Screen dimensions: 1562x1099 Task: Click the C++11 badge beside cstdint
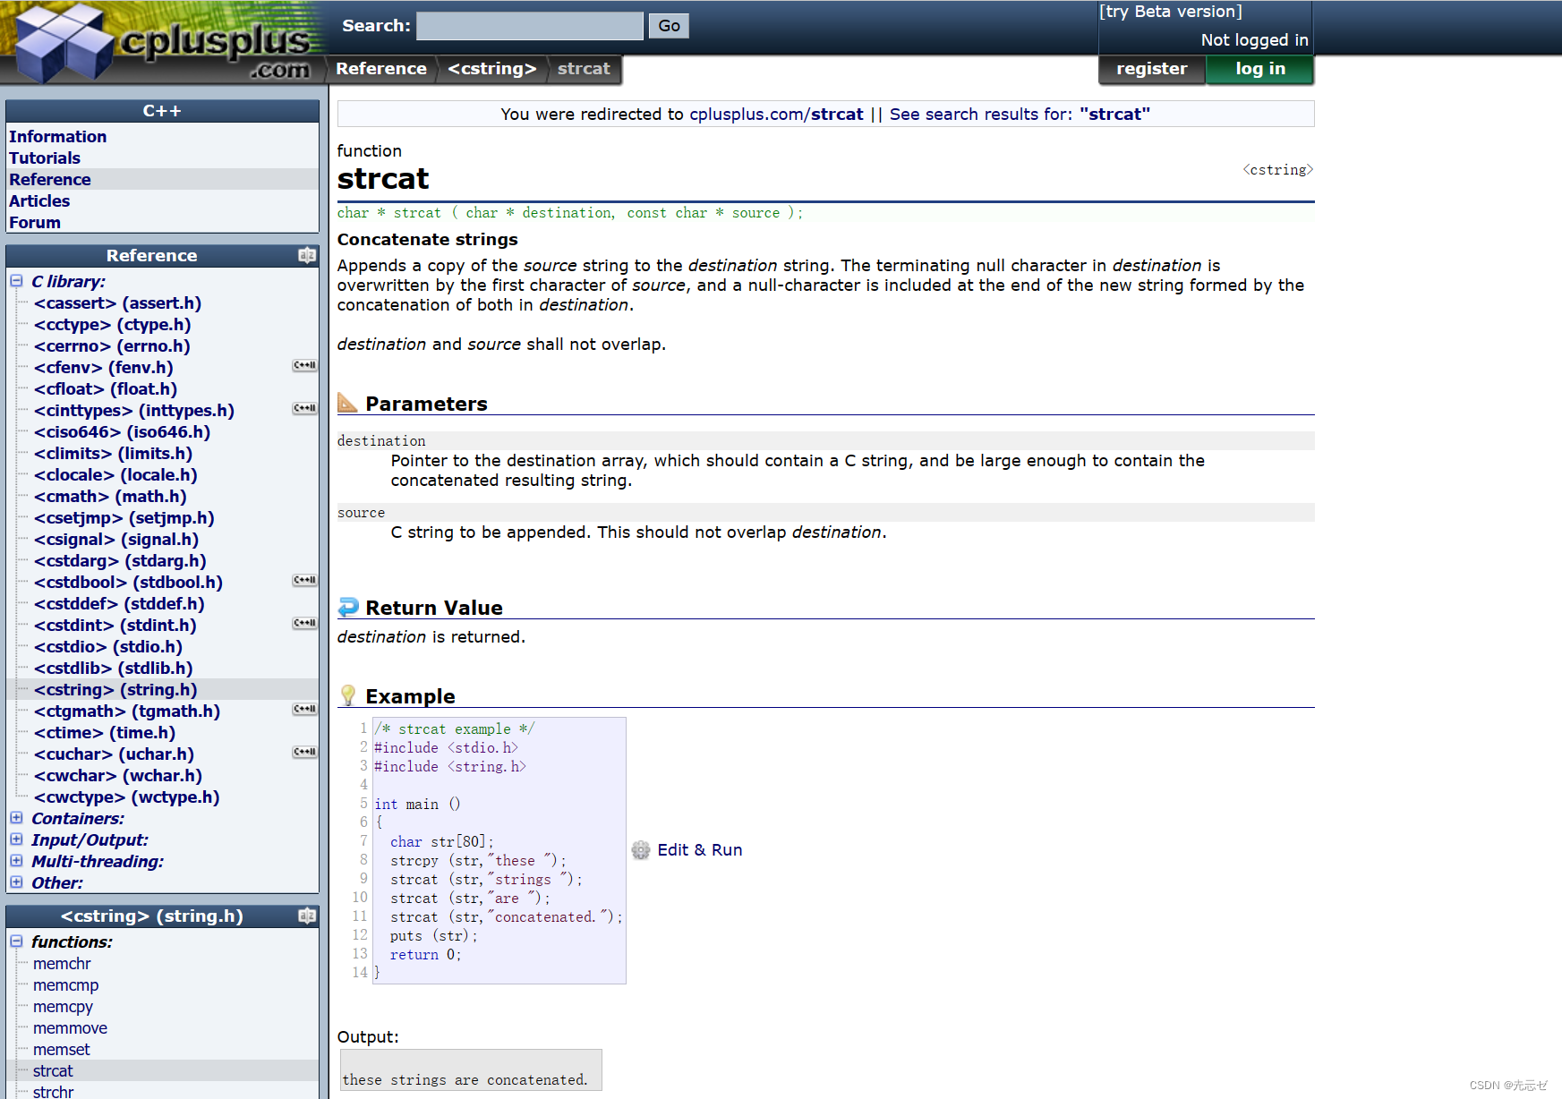click(x=305, y=624)
